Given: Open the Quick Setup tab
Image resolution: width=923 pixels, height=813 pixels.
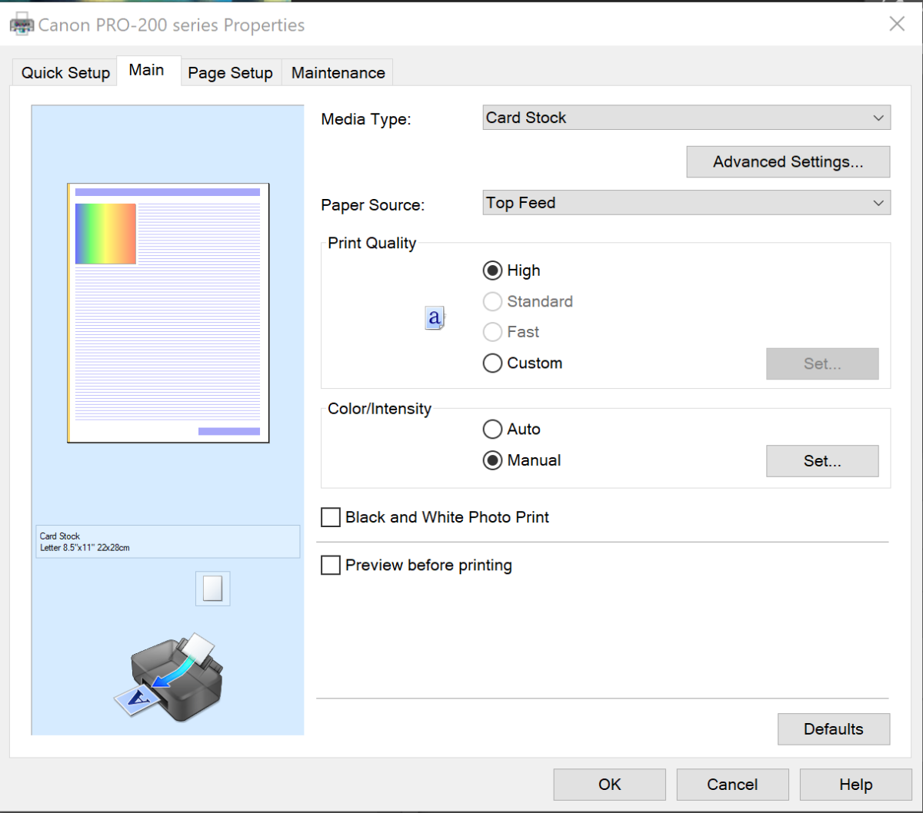Looking at the screenshot, I should [65, 73].
